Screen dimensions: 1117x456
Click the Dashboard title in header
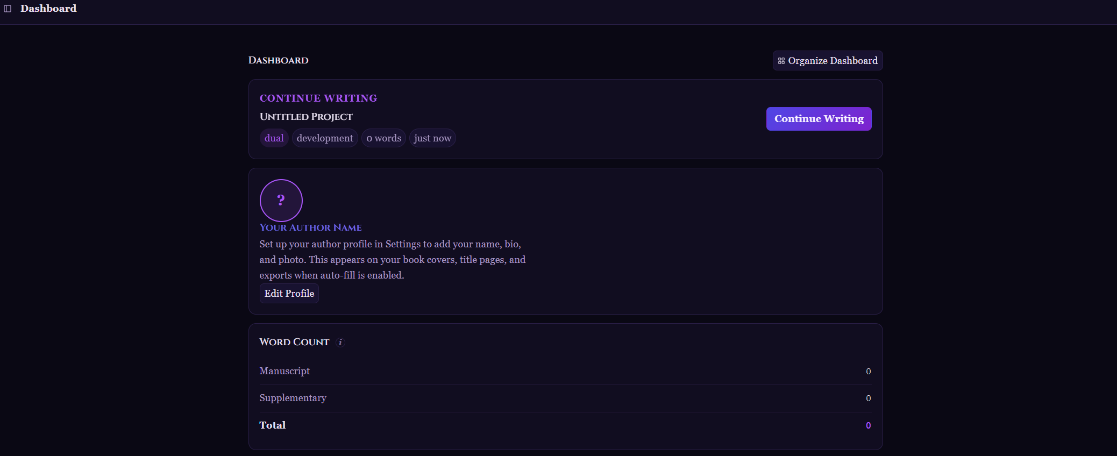pyautogui.click(x=48, y=9)
